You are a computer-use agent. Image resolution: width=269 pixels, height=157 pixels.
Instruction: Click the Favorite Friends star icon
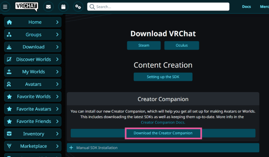(x=9, y=121)
